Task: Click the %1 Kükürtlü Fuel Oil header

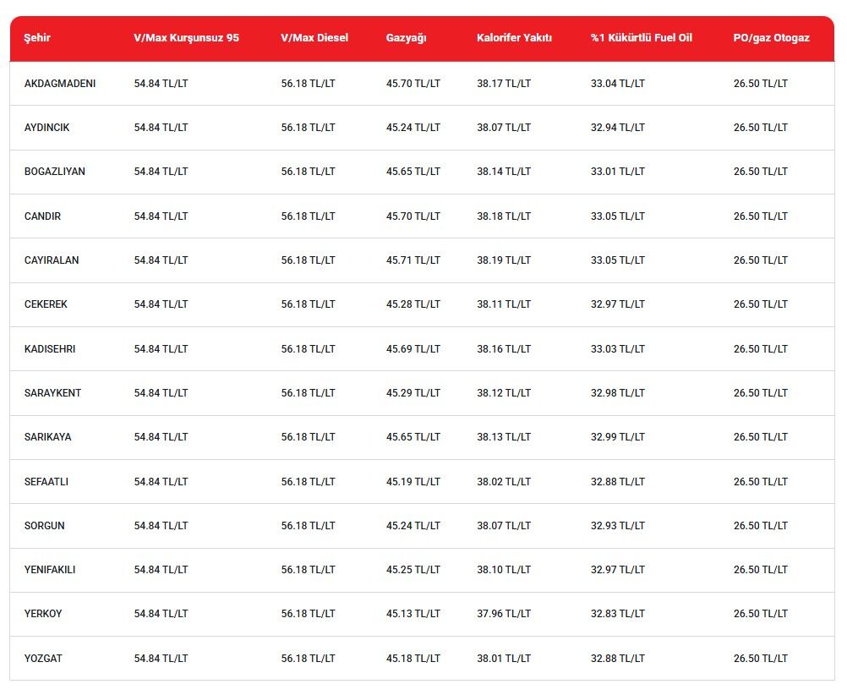Action: 642,38
